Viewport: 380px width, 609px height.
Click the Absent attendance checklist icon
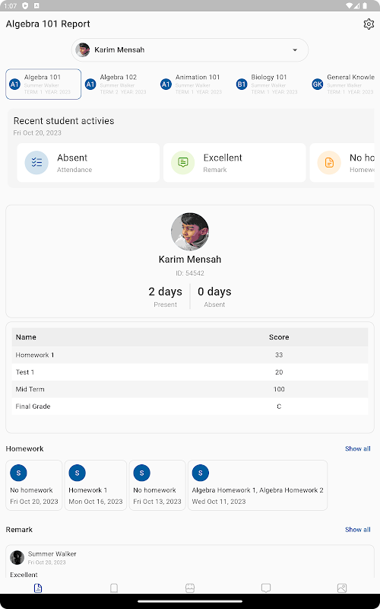[x=36, y=162]
